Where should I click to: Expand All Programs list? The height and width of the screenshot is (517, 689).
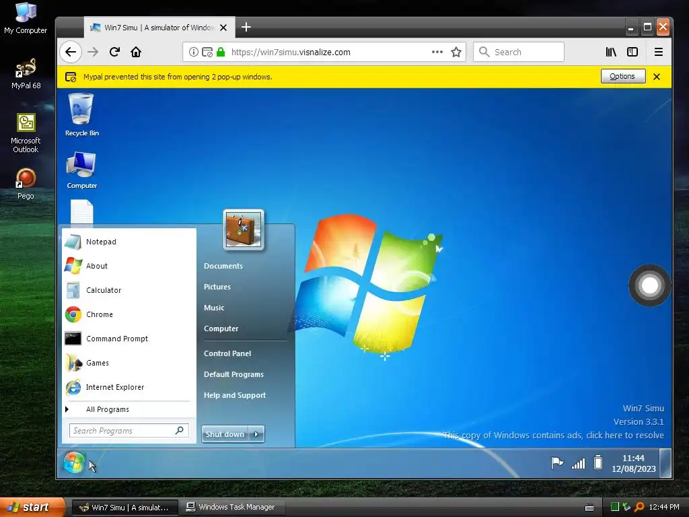[129, 409]
